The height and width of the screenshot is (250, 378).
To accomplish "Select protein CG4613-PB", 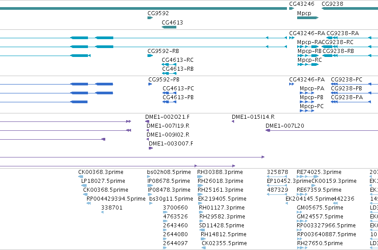I will coord(178,97).
